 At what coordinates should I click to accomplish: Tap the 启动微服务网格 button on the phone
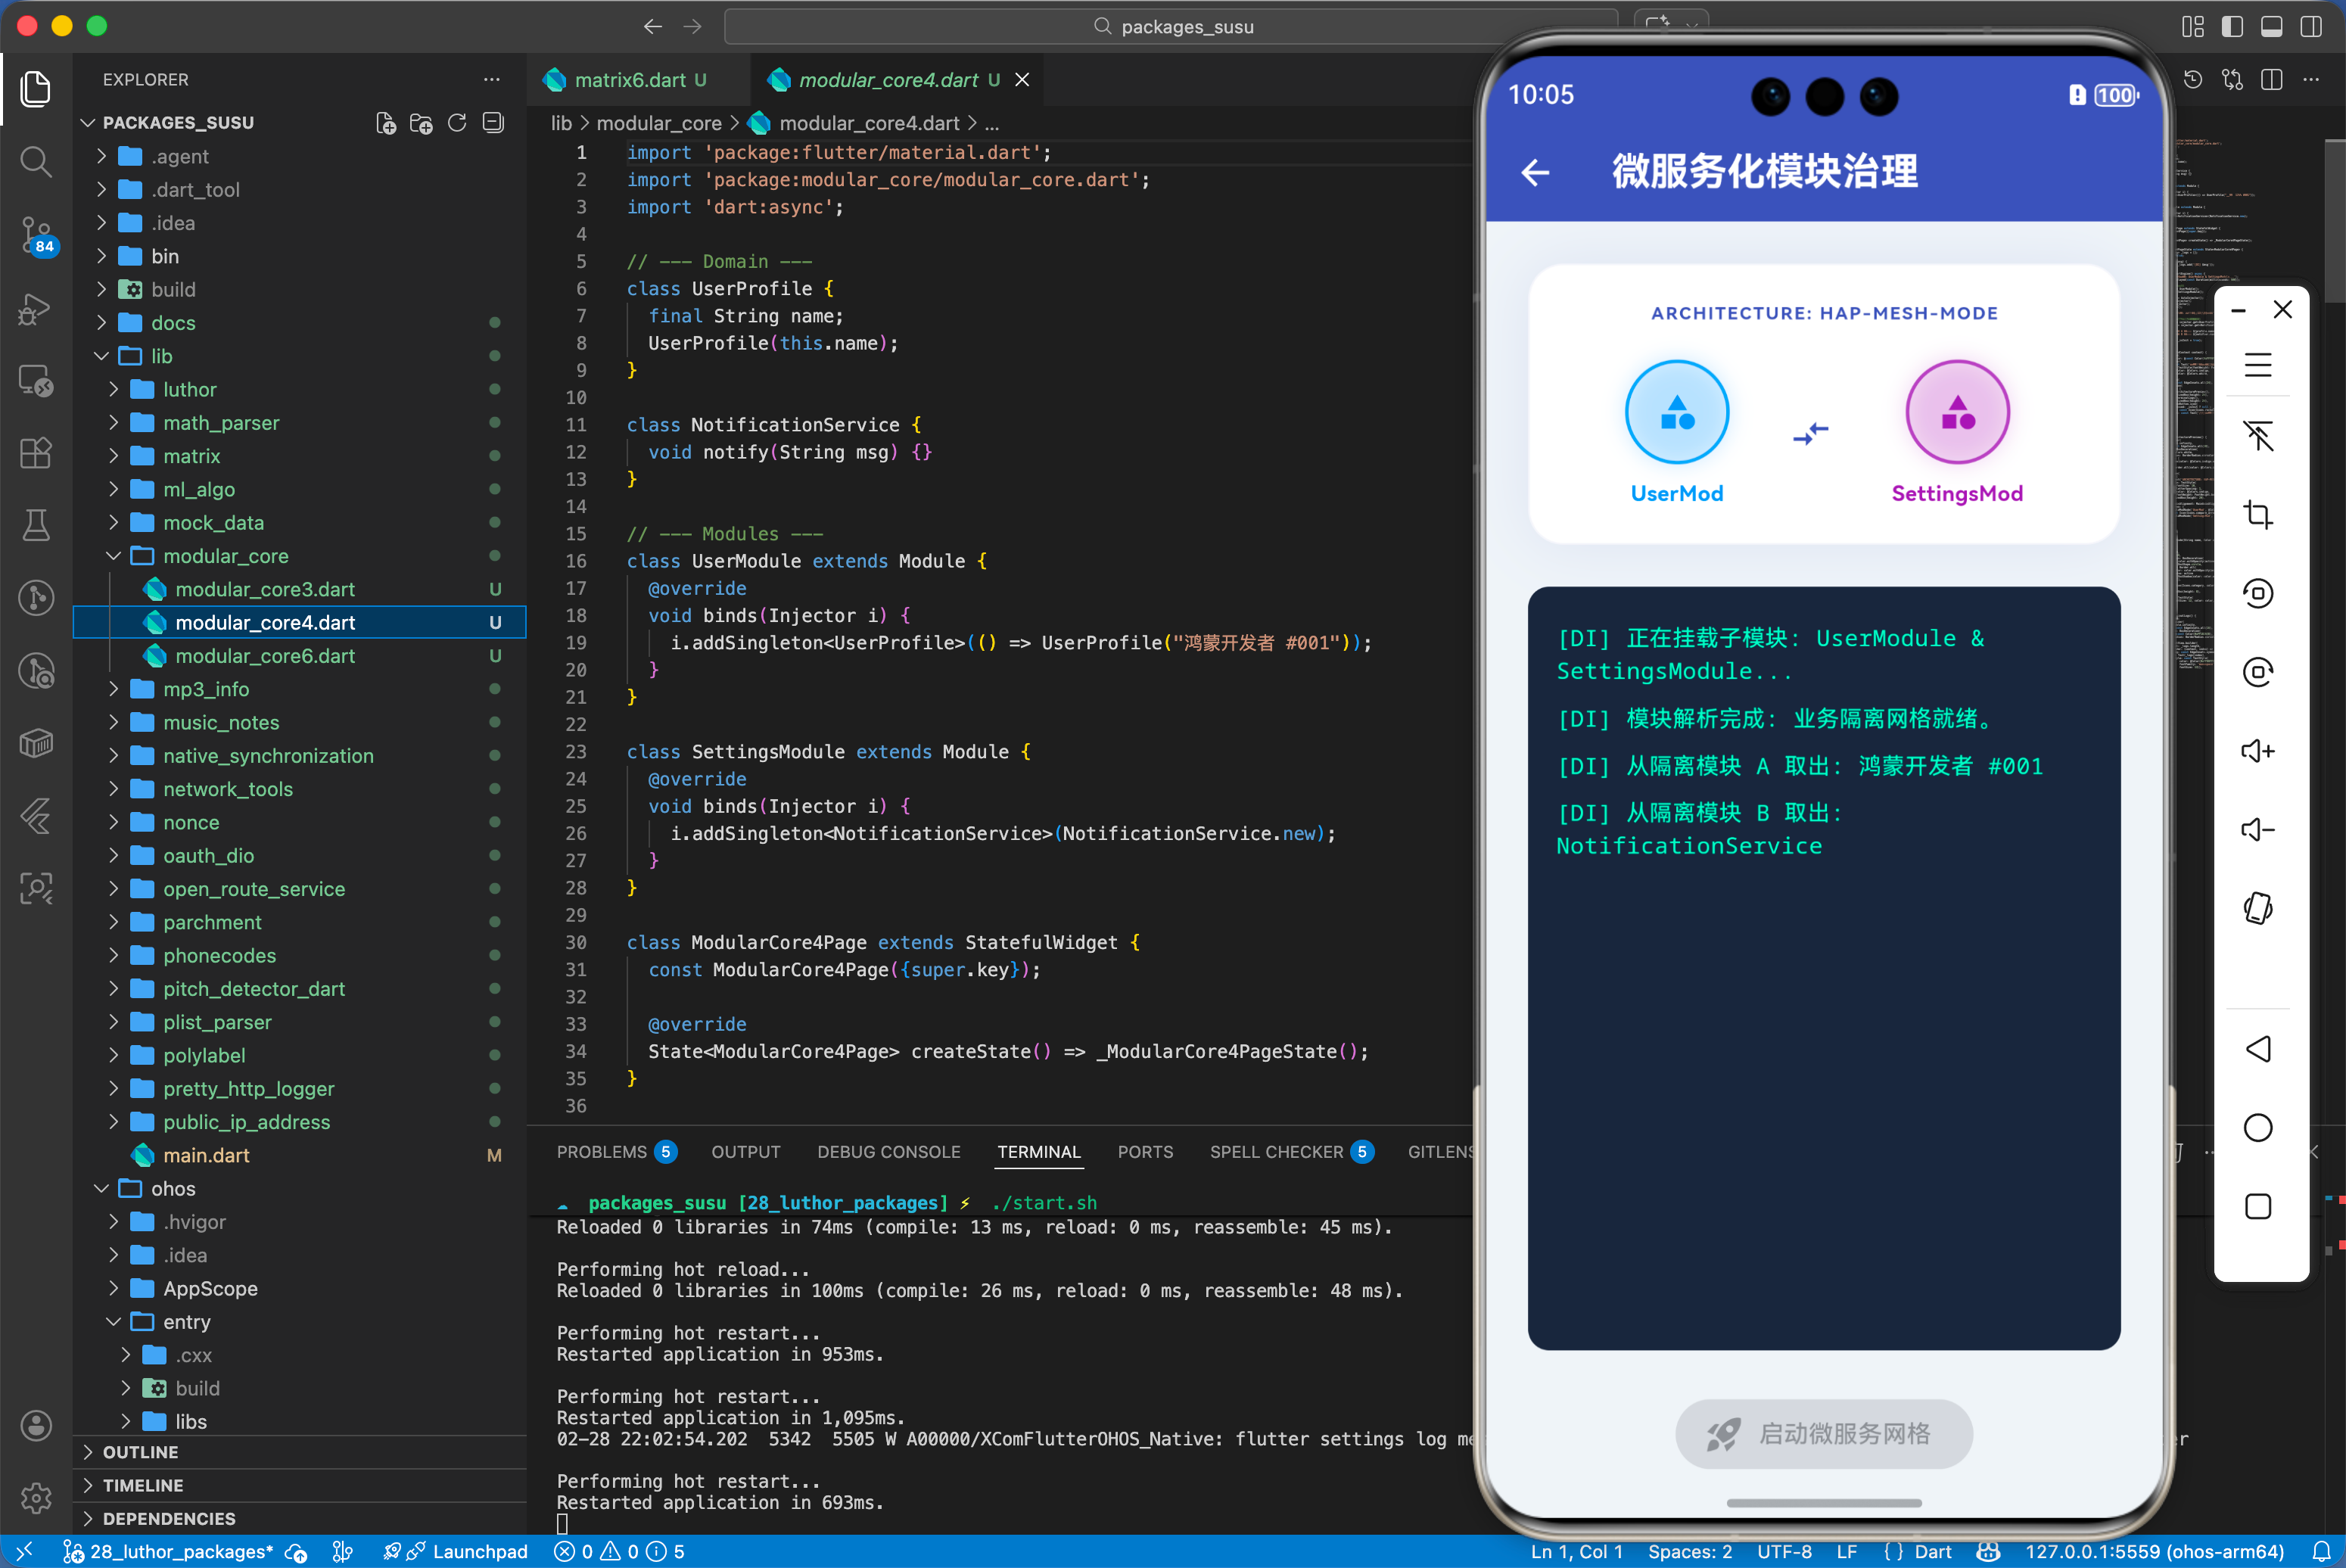point(1823,1433)
